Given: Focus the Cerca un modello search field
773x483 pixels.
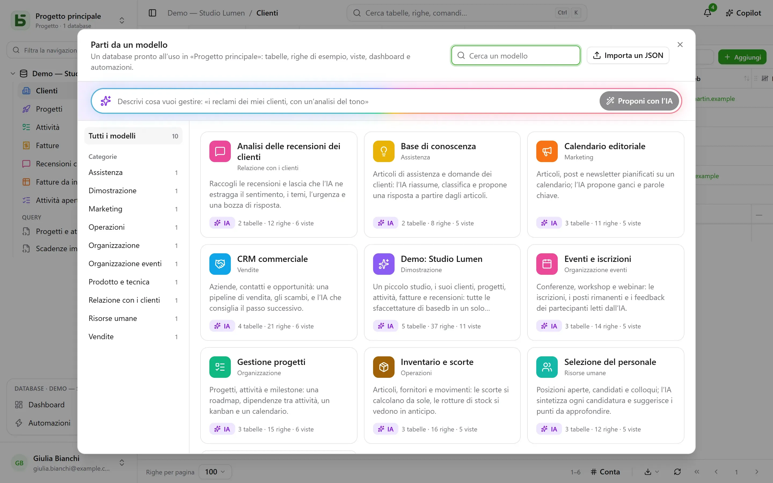Looking at the screenshot, I should [x=516, y=56].
